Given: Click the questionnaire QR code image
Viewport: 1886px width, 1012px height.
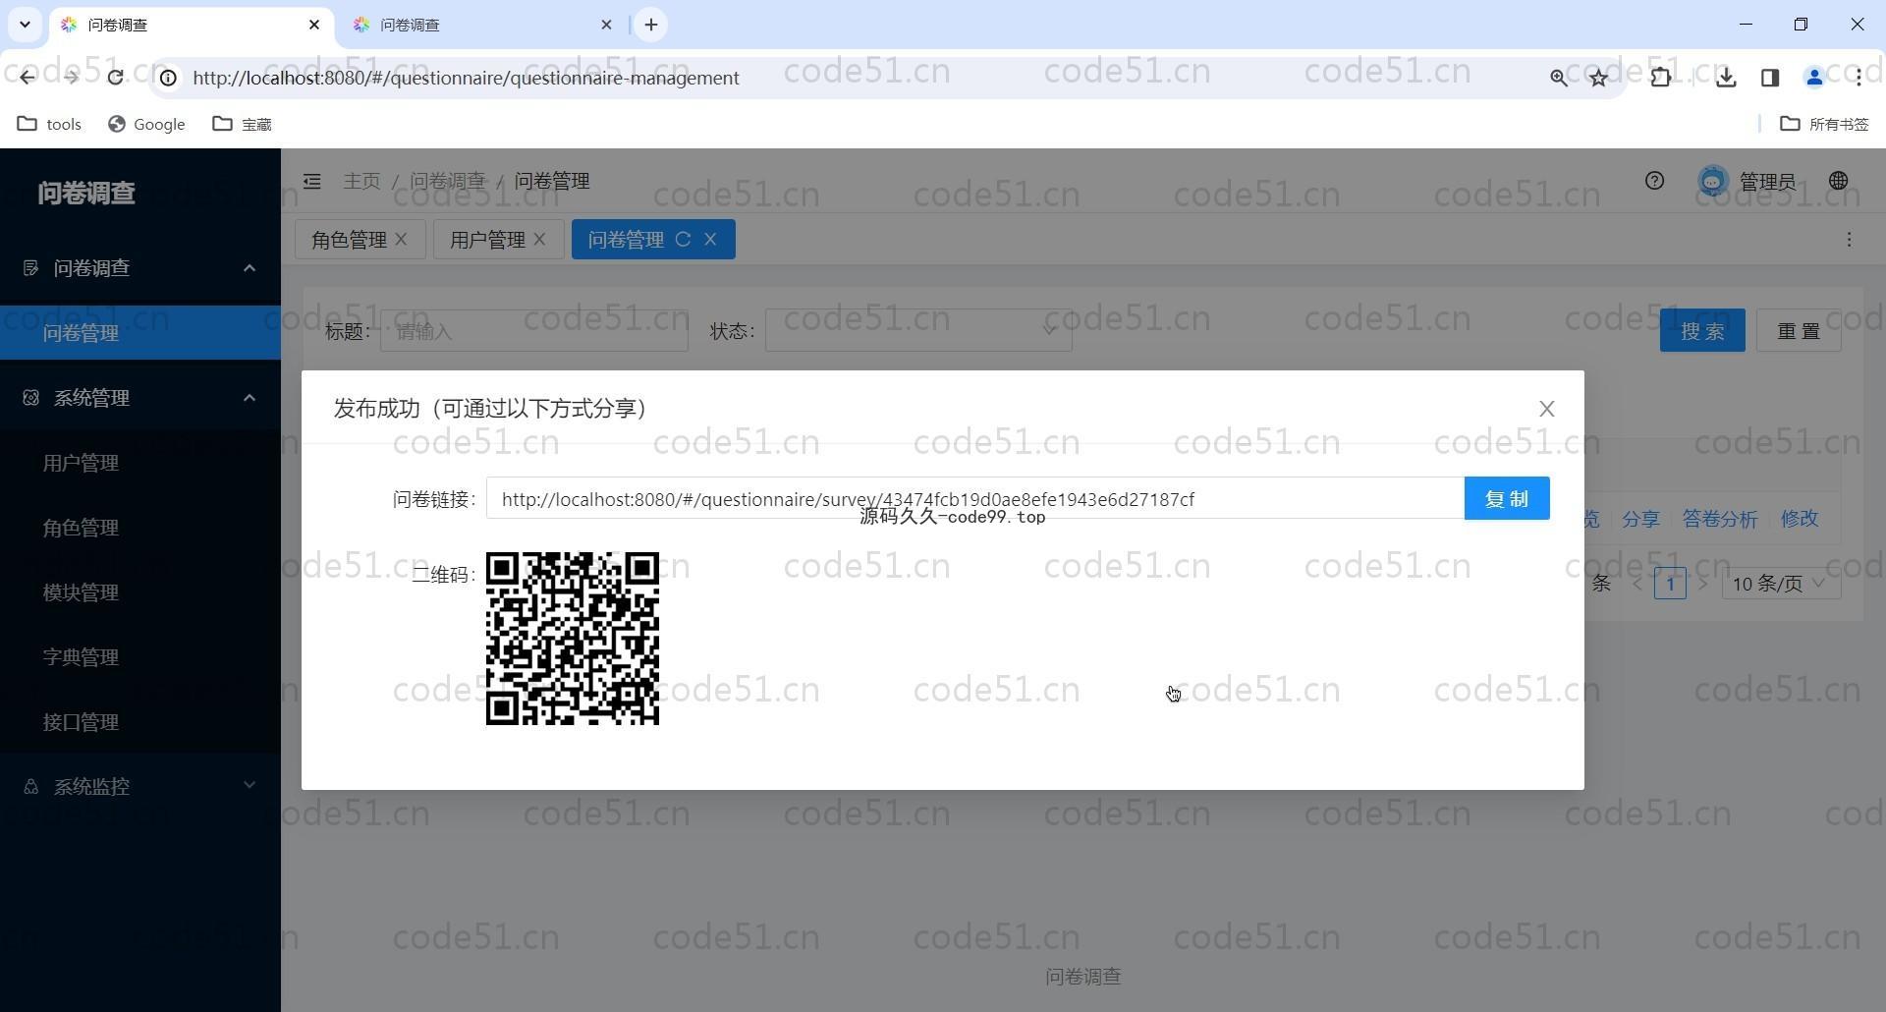Looking at the screenshot, I should 572,639.
